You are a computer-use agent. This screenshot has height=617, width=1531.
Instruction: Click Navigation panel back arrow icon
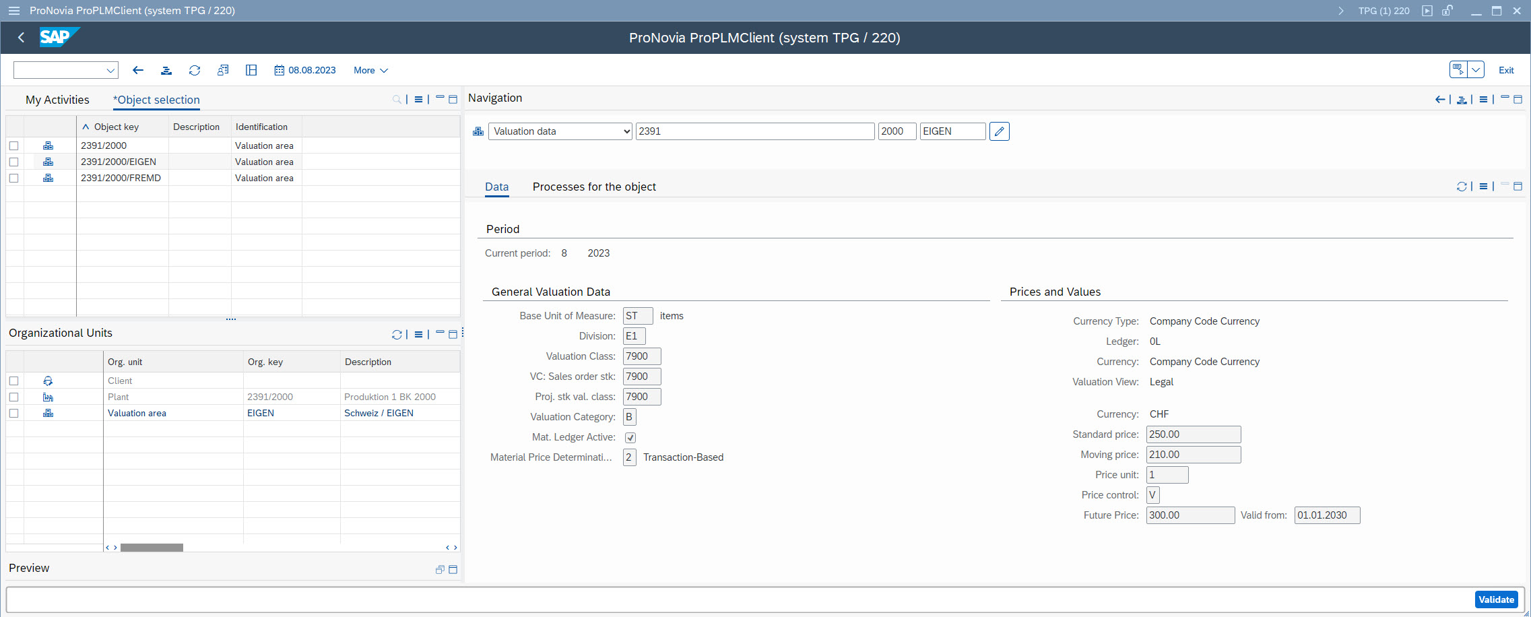[x=1440, y=99]
